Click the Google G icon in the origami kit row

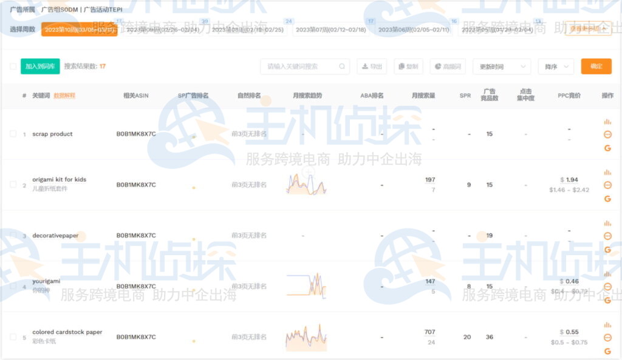click(607, 198)
